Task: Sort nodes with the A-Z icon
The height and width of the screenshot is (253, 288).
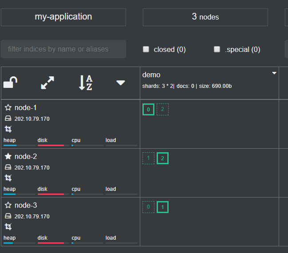Action: [x=86, y=83]
